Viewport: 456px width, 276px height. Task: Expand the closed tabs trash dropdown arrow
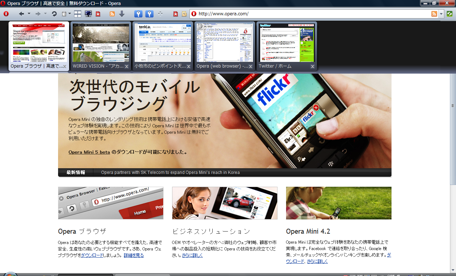[69, 14]
